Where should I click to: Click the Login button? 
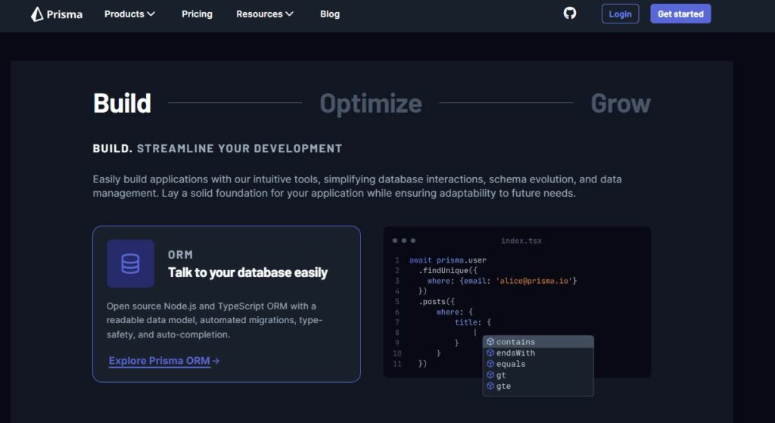point(621,14)
